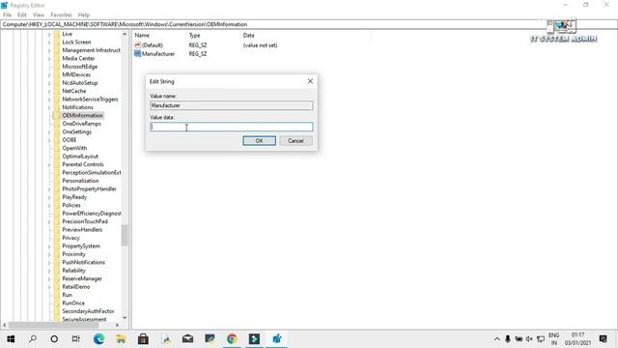
Task: Click the muted volume tray icon
Action: pos(529,339)
